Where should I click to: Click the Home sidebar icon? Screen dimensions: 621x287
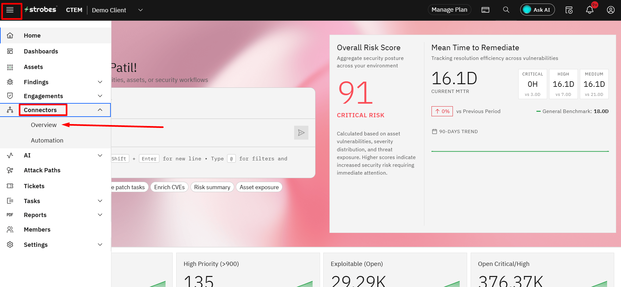tap(10, 35)
